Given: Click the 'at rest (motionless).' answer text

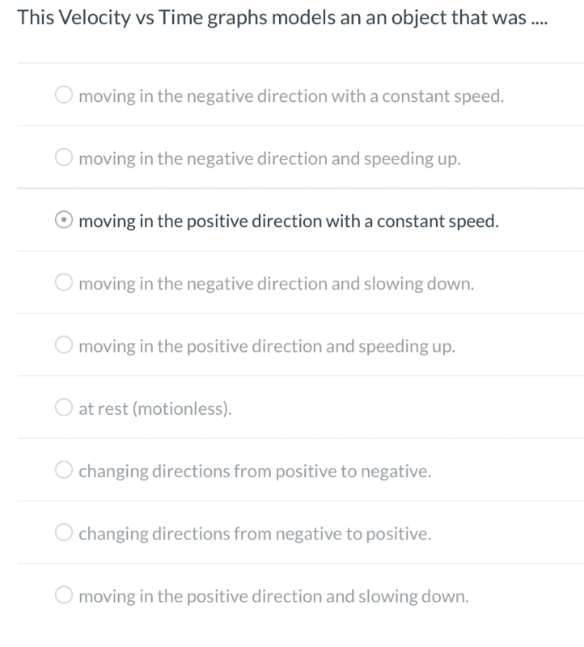Looking at the screenshot, I should 155,408.
